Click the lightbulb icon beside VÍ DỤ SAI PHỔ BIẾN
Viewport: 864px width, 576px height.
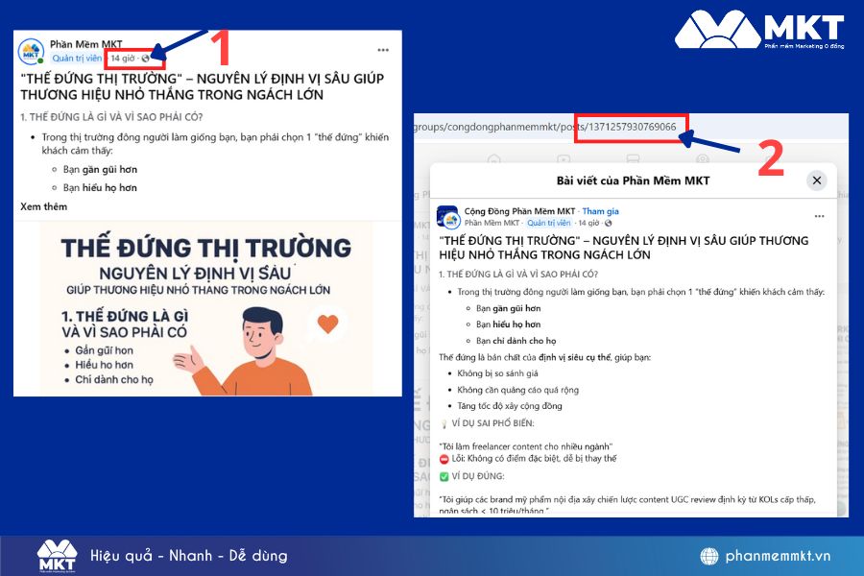[x=444, y=424]
